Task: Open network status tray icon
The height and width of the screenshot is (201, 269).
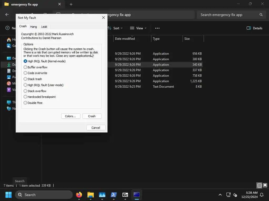Action: pos(228,195)
